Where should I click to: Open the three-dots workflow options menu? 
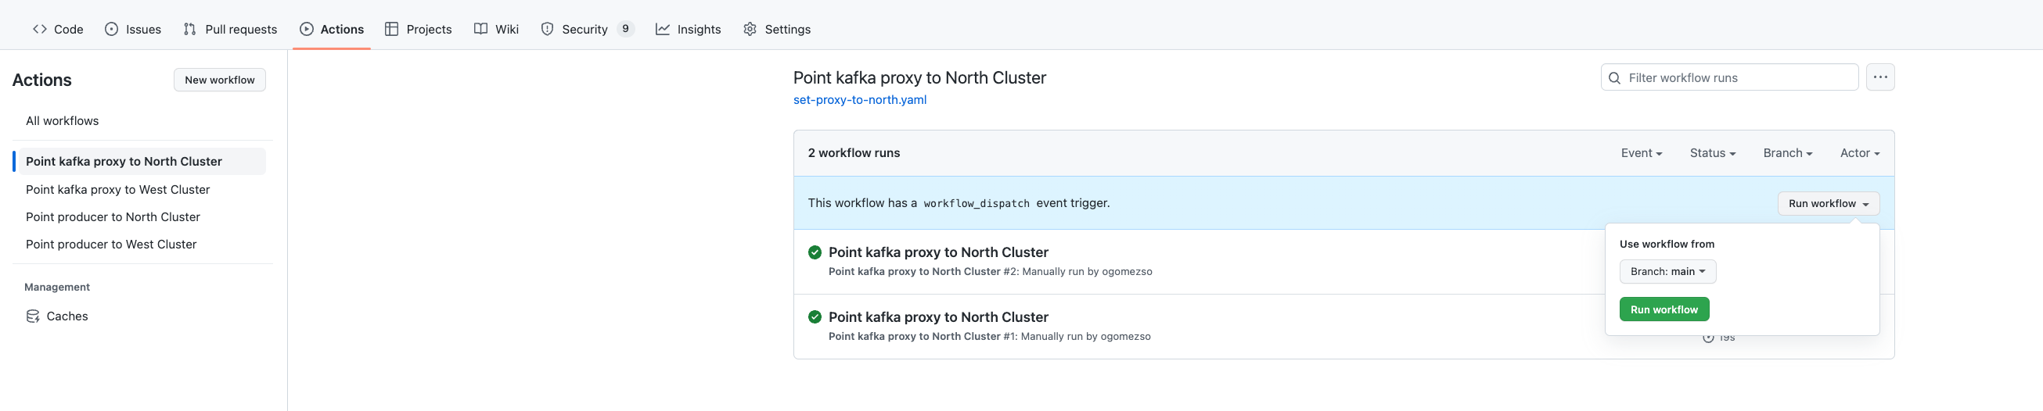[x=1880, y=77]
